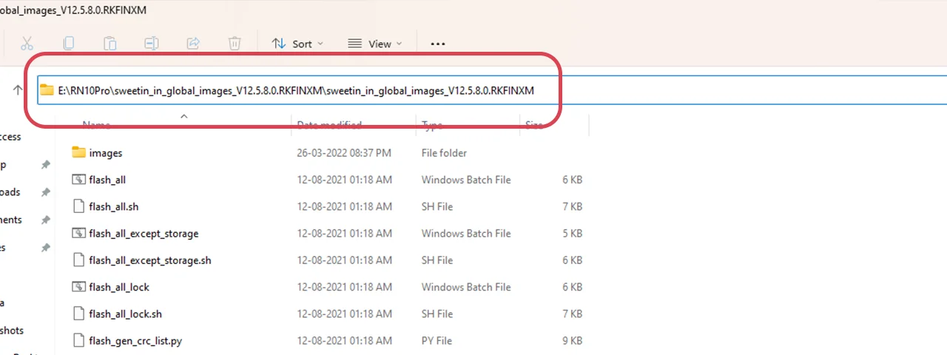Open the See more ellipsis menu
The height and width of the screenshot is (355, 947).
[x=438, y=44]
